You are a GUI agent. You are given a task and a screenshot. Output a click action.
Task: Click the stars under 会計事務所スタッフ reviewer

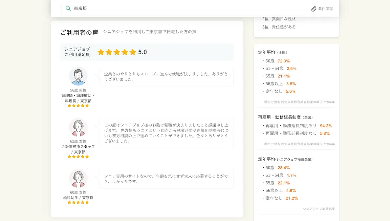click(78, 157)
